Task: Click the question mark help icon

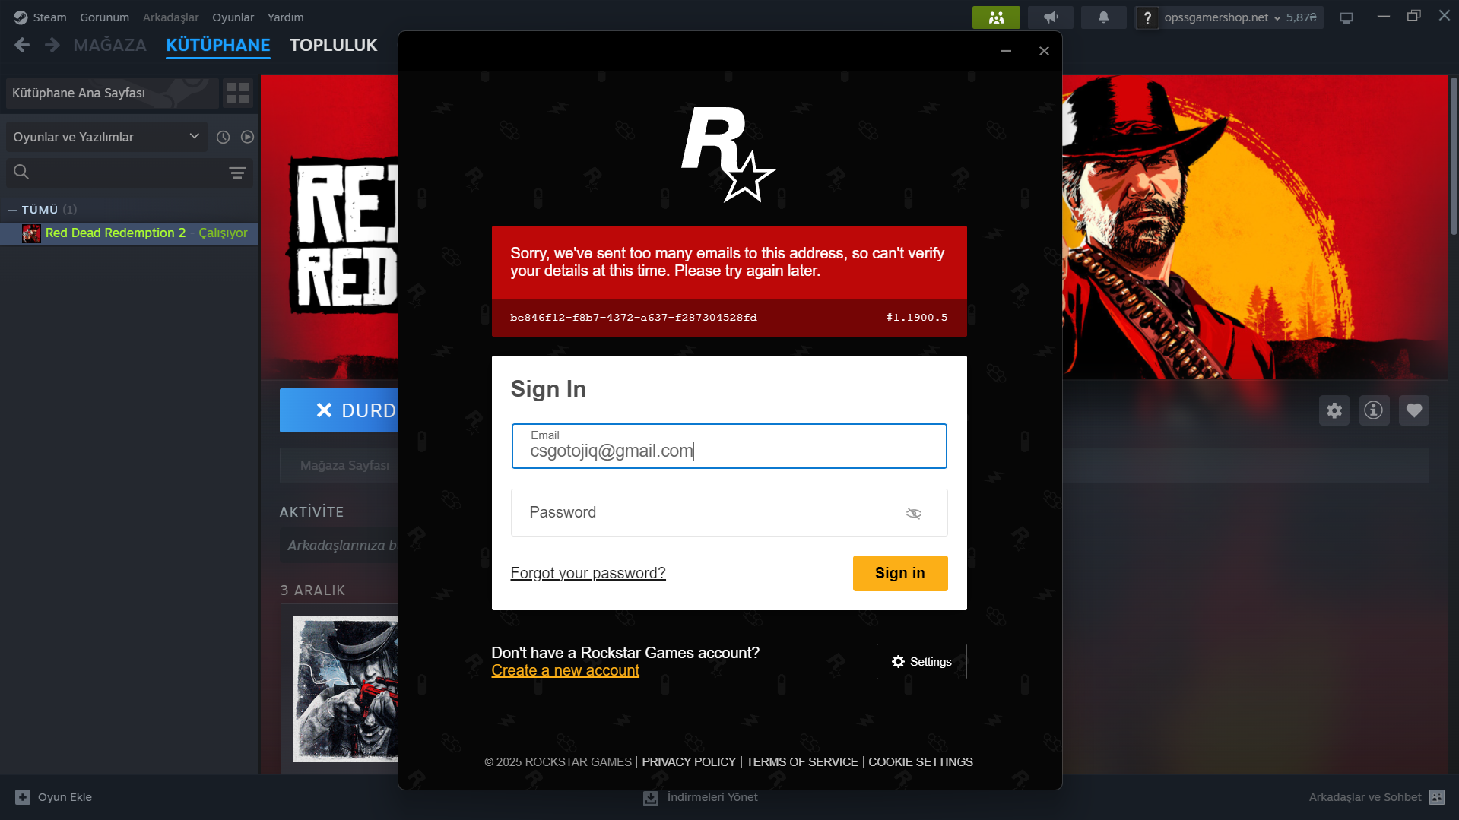Action: point(1147,17)
